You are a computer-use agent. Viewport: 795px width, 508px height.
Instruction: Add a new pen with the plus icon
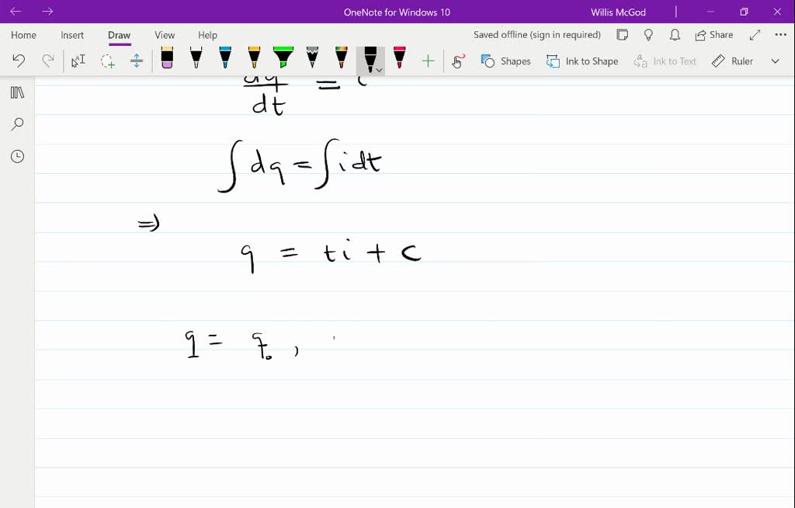coord(427,61)
